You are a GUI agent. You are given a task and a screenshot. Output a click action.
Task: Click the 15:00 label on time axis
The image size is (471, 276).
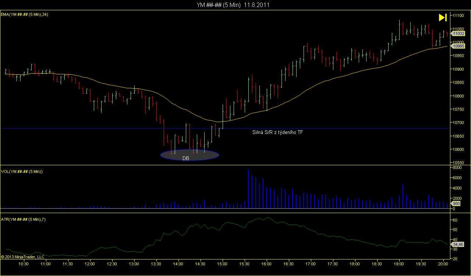pyautogui.click(x=222, y=264)
